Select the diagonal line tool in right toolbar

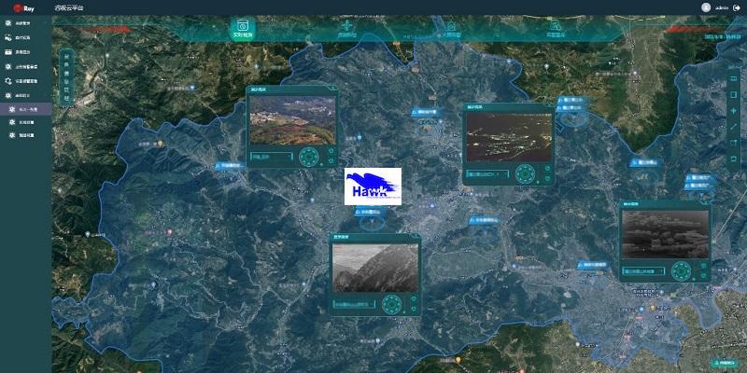click(734, 126)
